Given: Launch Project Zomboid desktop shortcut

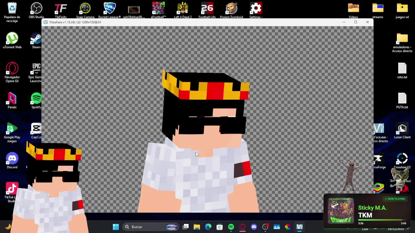Looking at the screenshot, I should pos(231,11).
